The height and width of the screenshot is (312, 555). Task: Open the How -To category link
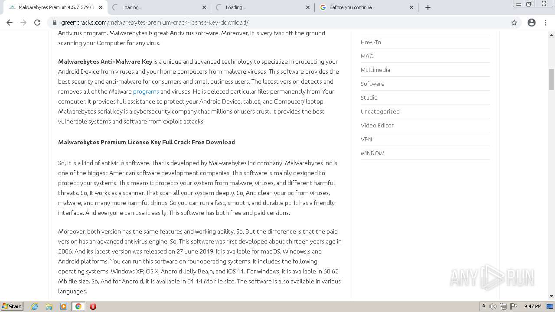click(371, 42)
